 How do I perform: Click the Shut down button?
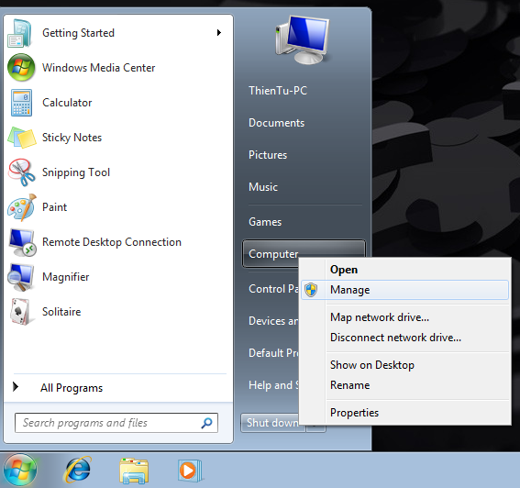pyautogui.click(x=272, y=423)
